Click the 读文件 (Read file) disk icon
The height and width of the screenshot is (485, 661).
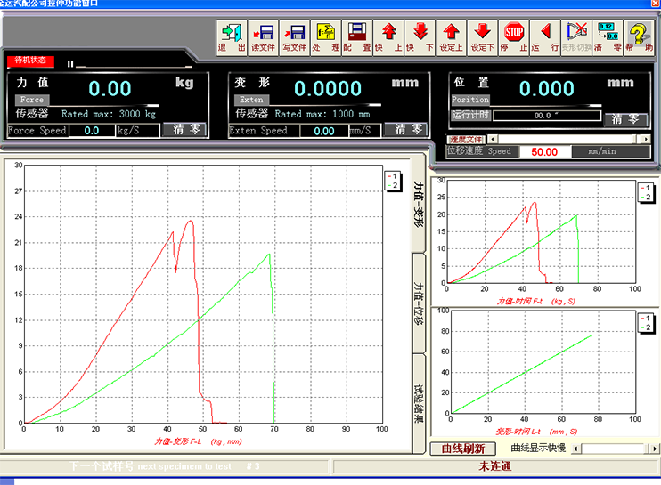(x=265, y=36)
